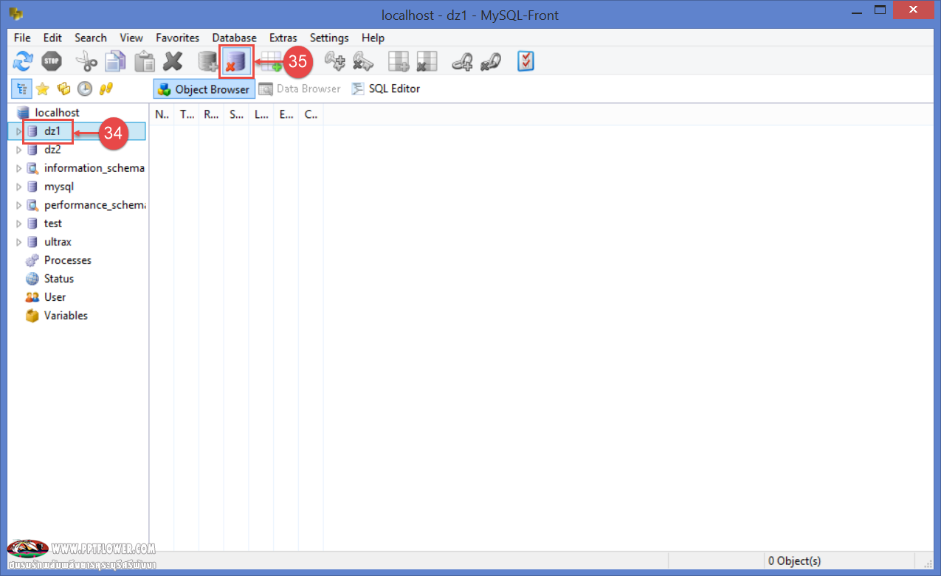
Task: Toggle the Navigator tree view button
Action: pyautogui.click(x=21, y=89)
